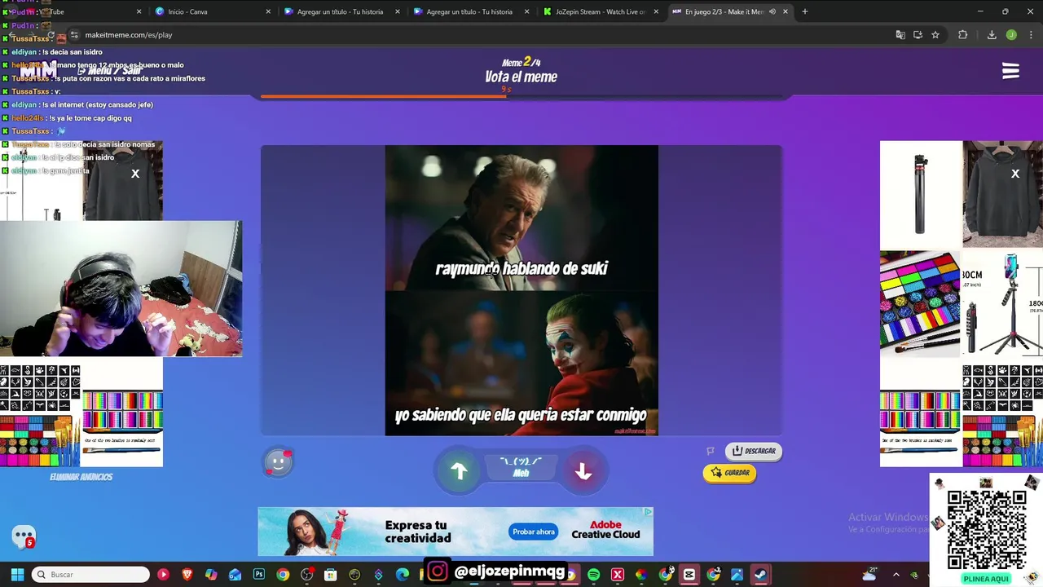Flag the meme with the report icon
Image resolution: width=1043 pixels, height=587 pixels.
point(710,451)
